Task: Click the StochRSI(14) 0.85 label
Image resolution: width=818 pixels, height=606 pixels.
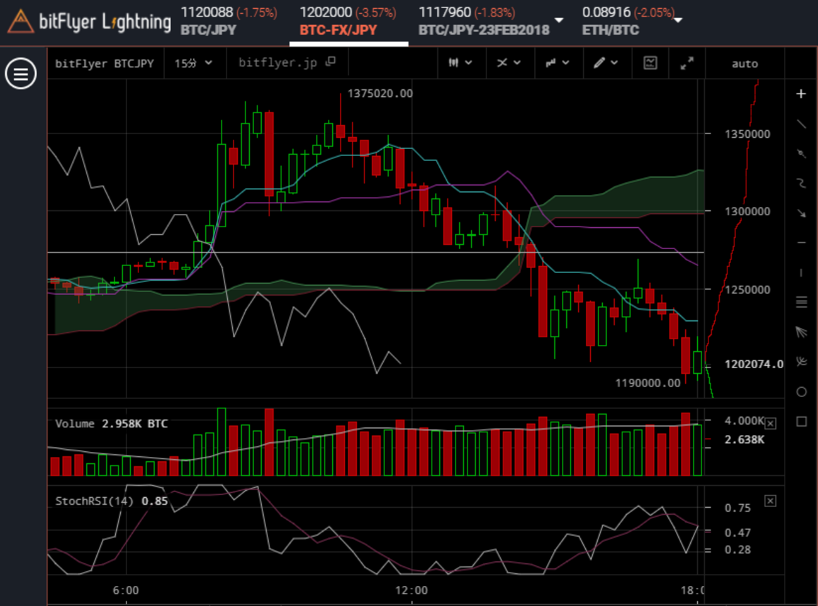Action: 111,501
